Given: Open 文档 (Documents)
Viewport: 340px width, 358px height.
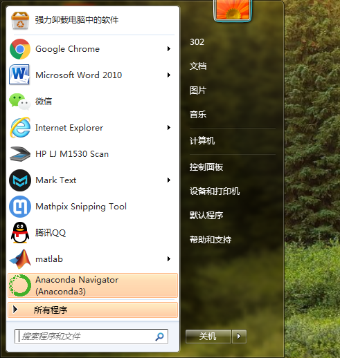Looking at the screenshot, I should (x=198, y=66).
